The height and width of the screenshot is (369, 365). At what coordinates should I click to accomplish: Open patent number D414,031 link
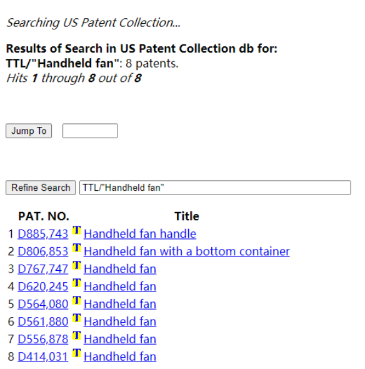pyautogui.click(x=43, y=356)
